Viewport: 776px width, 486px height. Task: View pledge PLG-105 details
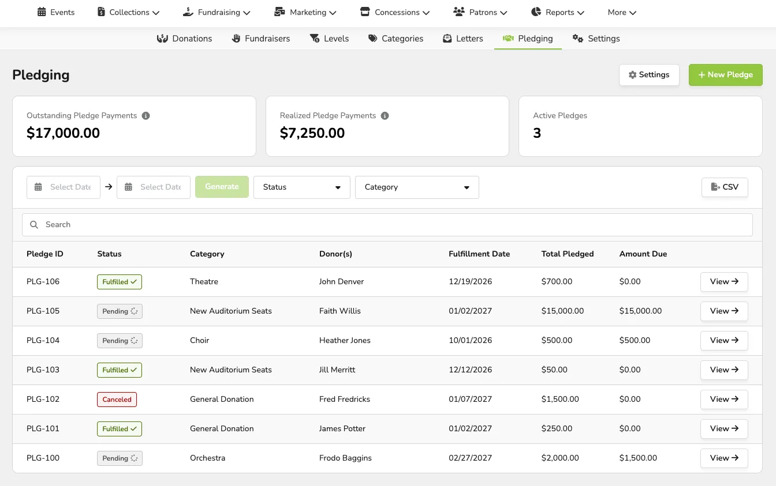coord(724,311)
